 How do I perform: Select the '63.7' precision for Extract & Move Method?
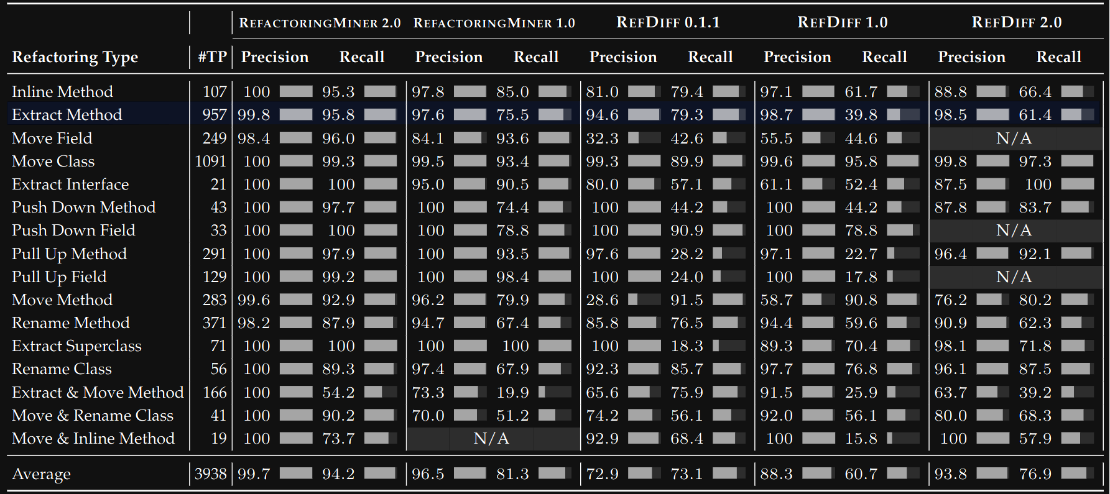950,393
